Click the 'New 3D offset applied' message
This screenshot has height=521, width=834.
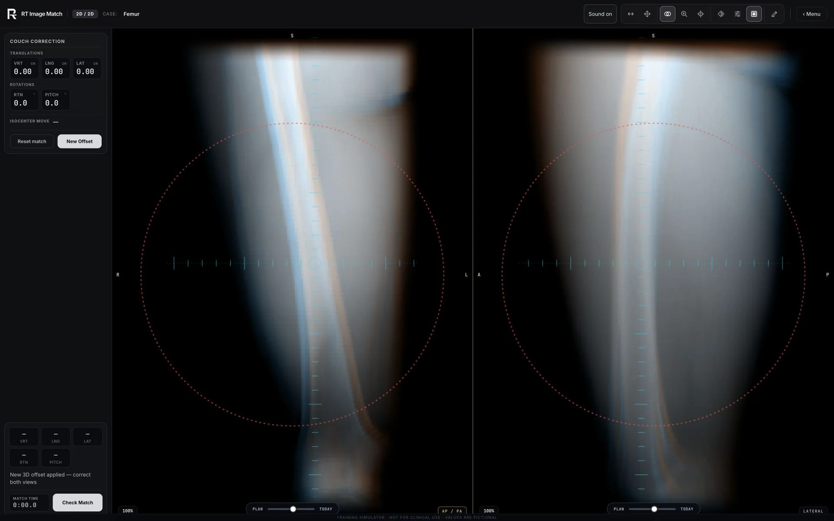coord(50,478)
